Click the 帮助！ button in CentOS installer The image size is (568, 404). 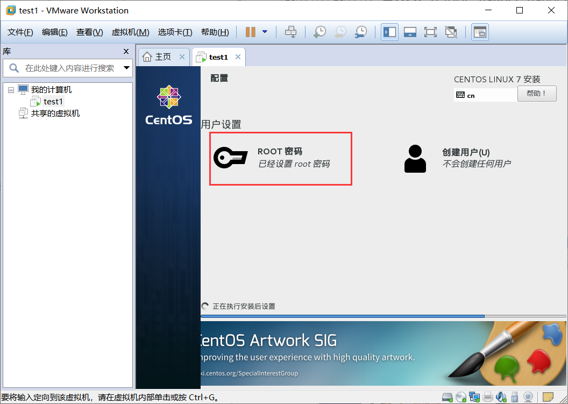pyautogui.click(x=537, y=94)
